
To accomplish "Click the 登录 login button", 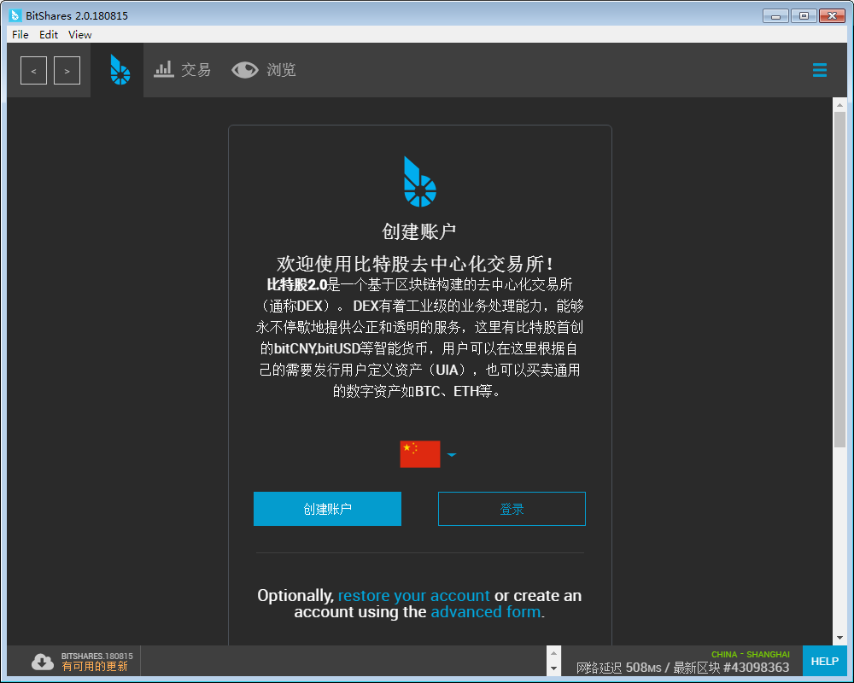I will (512, 509).
